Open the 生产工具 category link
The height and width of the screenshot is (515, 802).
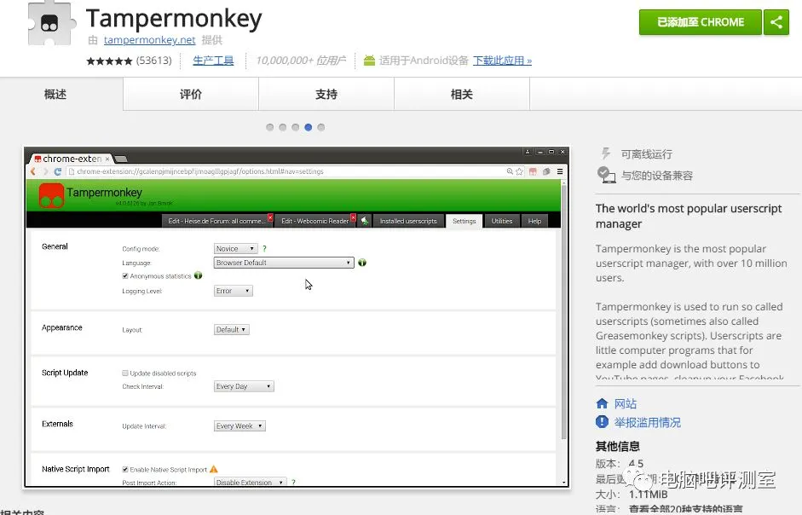pos(213,61)
